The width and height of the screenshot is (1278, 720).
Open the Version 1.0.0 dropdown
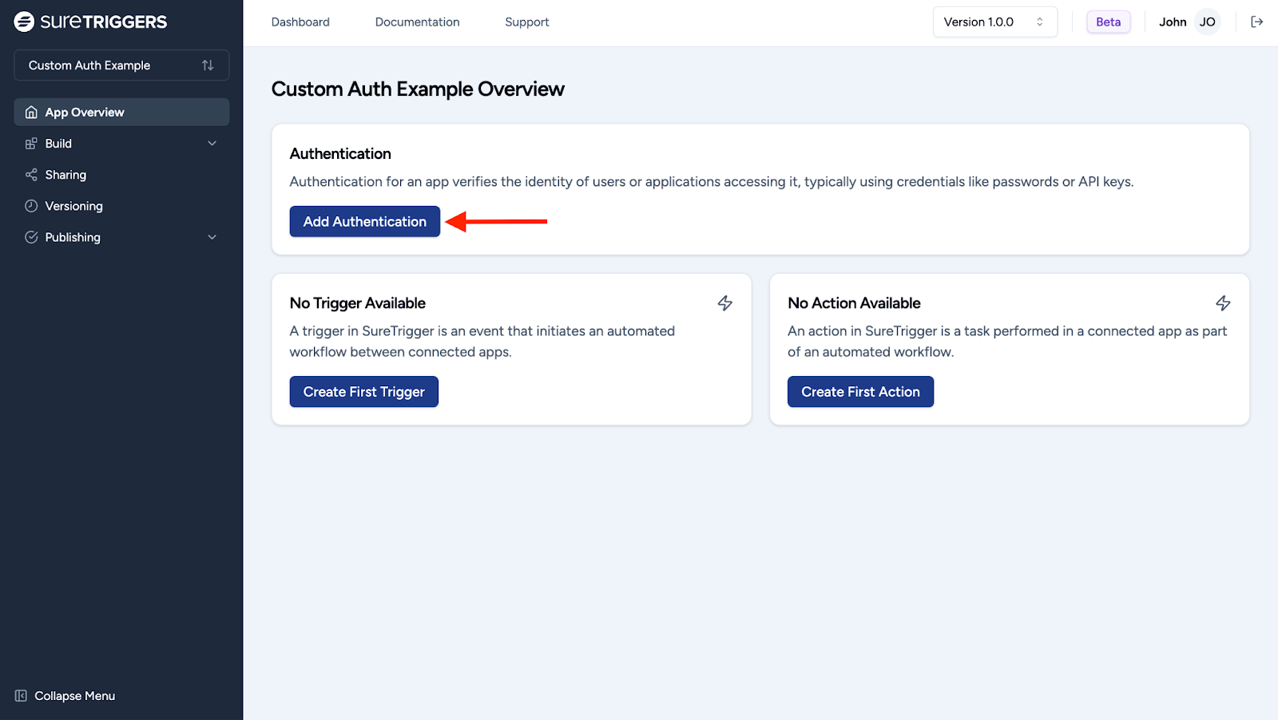tap(994, 22)
